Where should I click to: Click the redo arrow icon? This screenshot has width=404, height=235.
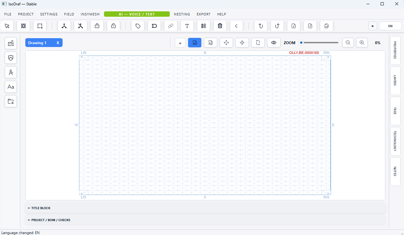click(277, 26)
